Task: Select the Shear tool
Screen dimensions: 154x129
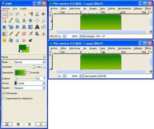Action: pyautogui.click(x=18, y=27)
